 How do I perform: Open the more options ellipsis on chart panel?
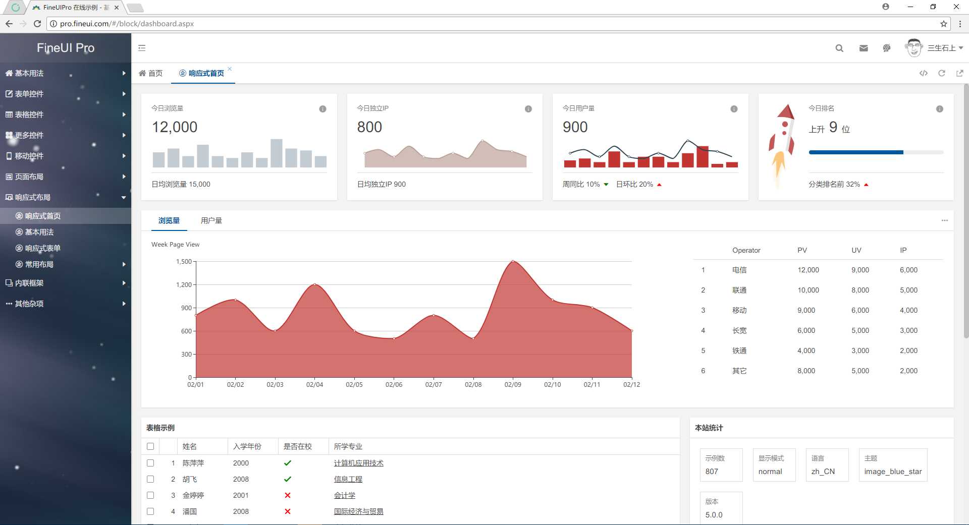(x=944, y=220)
